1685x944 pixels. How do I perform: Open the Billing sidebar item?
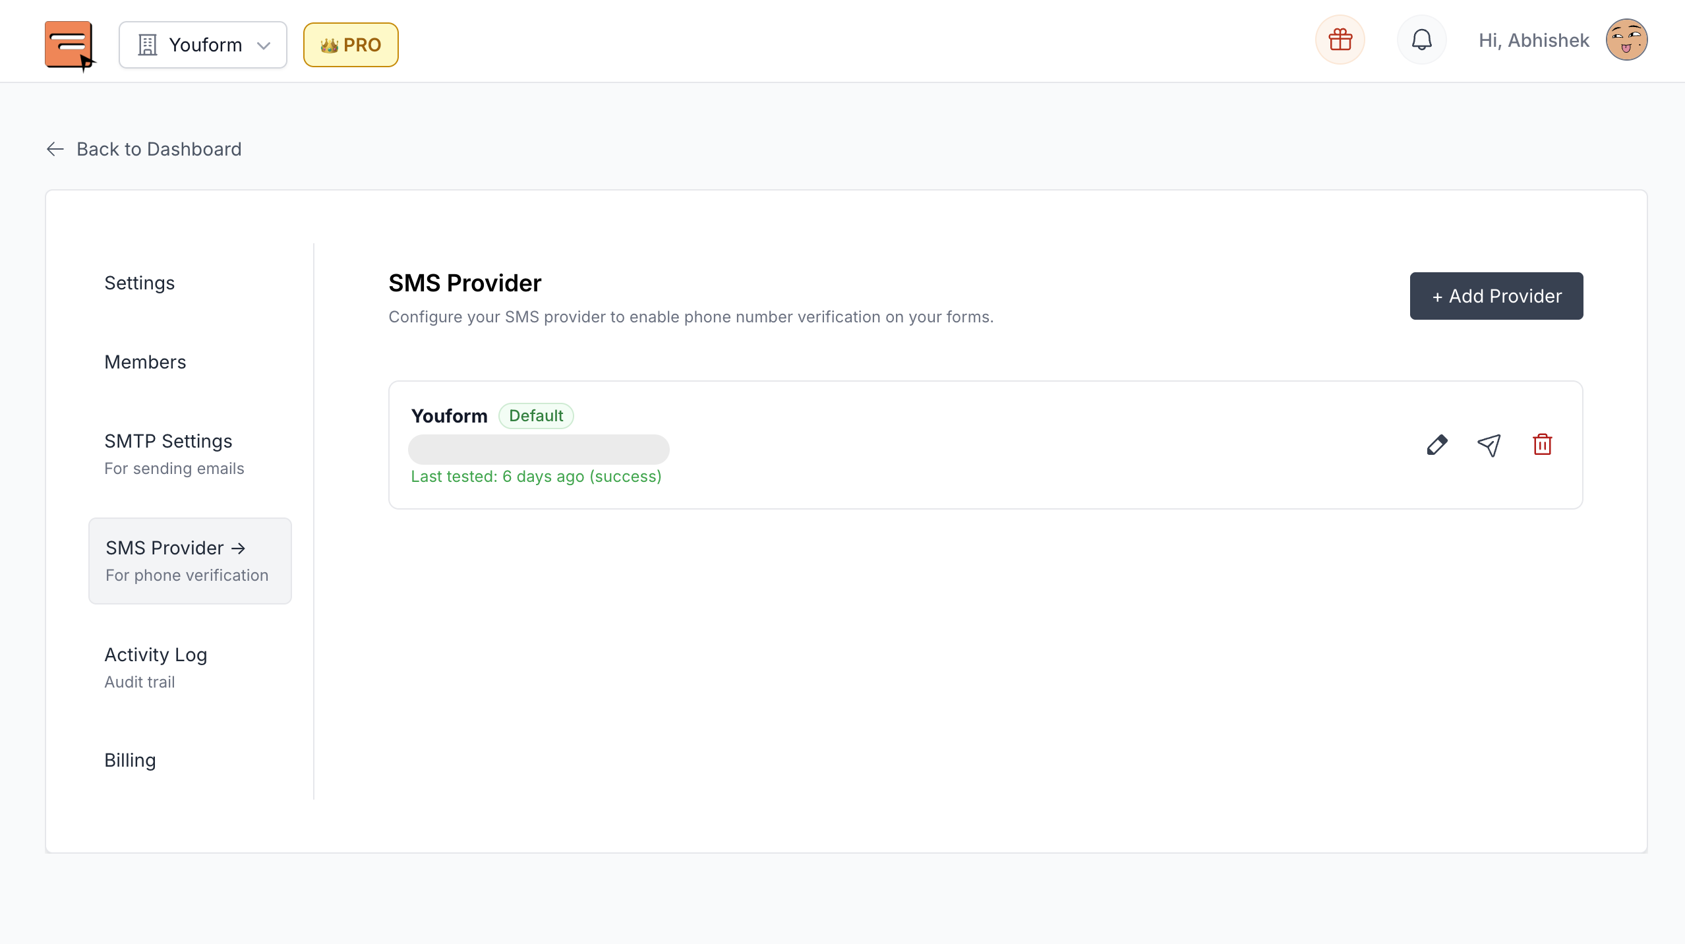[x=131, y=760]
